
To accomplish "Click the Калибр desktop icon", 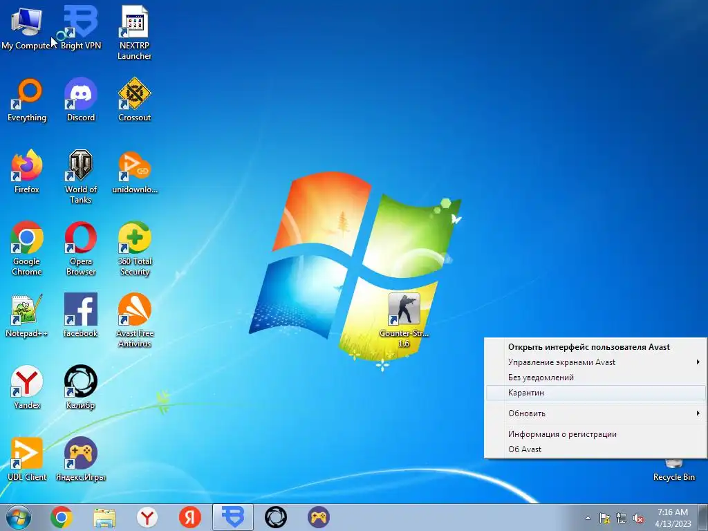I will coord(81,387).
